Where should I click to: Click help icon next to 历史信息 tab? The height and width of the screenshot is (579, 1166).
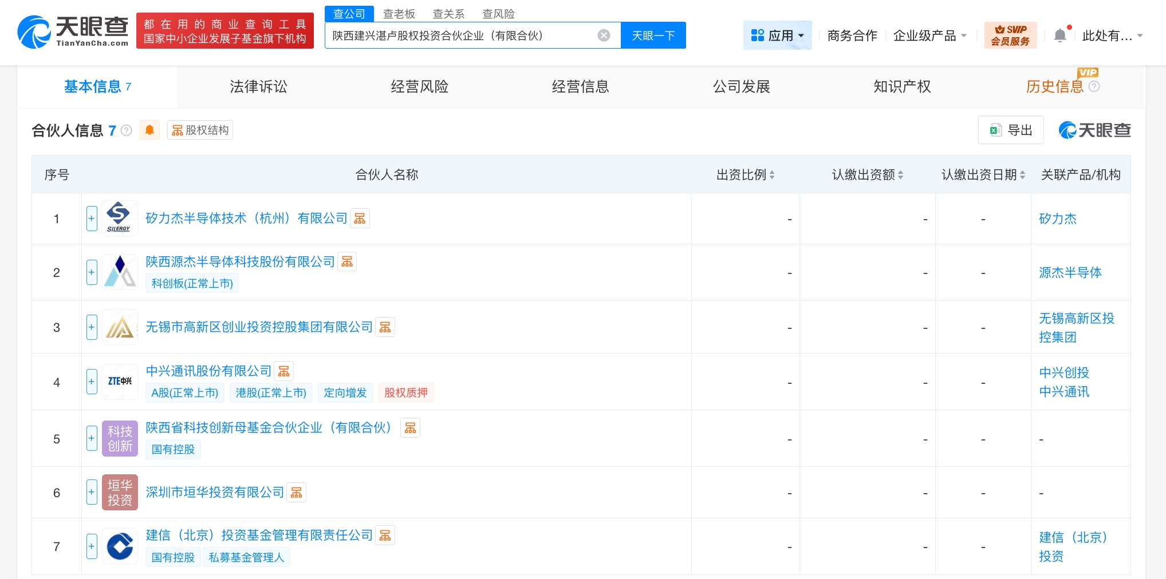click(1094, 86)
